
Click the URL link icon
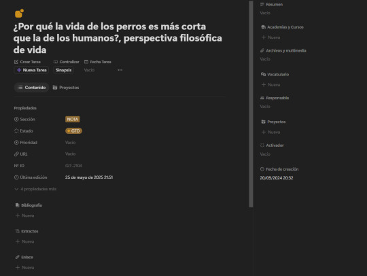click(x=16, y=154)
